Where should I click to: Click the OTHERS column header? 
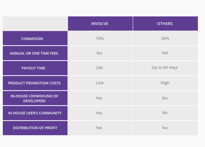pyautogui.click(x=165, y=23)
